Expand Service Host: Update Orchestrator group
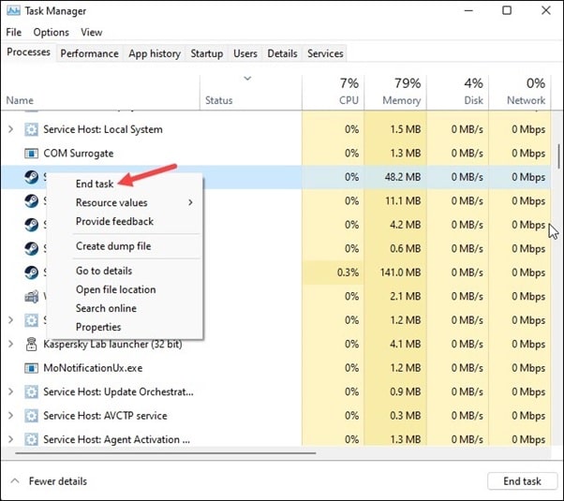Screen dimensions: 564x501 11,391
